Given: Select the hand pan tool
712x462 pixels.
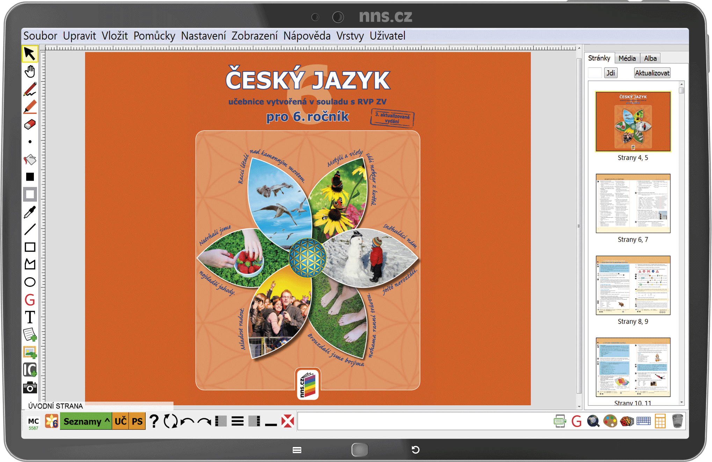Looking at the screenshot, I should (x=30, y=72).
